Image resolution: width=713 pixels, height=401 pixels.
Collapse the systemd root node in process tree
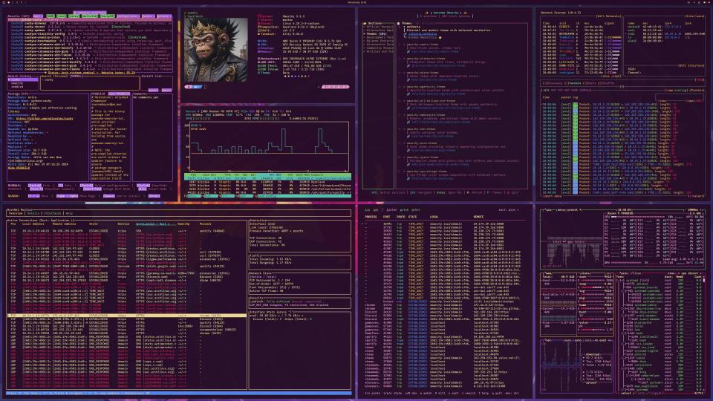pyautogui.click(x=619, y=281)
